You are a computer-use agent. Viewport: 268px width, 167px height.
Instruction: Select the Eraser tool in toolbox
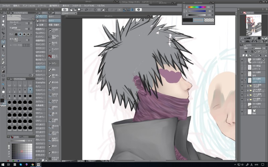pyautogui.click(x=3, y=63)
